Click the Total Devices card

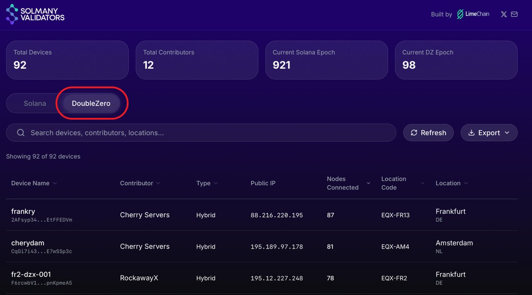pyautogui.click(x=67, y=60)
